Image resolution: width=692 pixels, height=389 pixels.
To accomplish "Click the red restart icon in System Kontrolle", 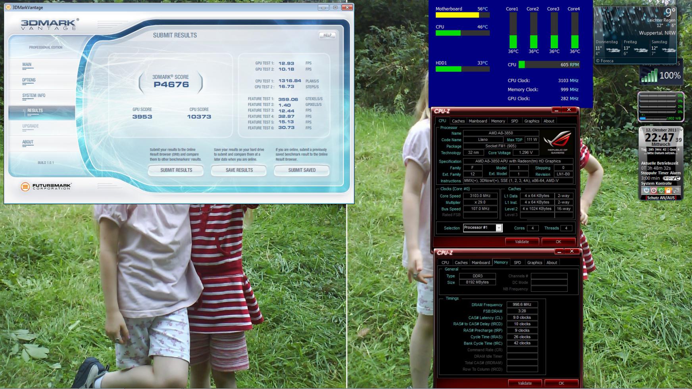I will point(654,190).
